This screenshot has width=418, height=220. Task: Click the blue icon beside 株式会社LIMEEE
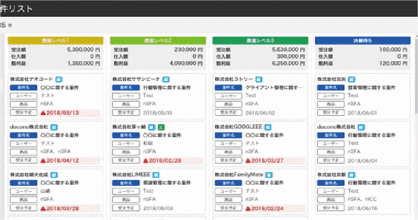pyautogui.click(x=156, y=175)
